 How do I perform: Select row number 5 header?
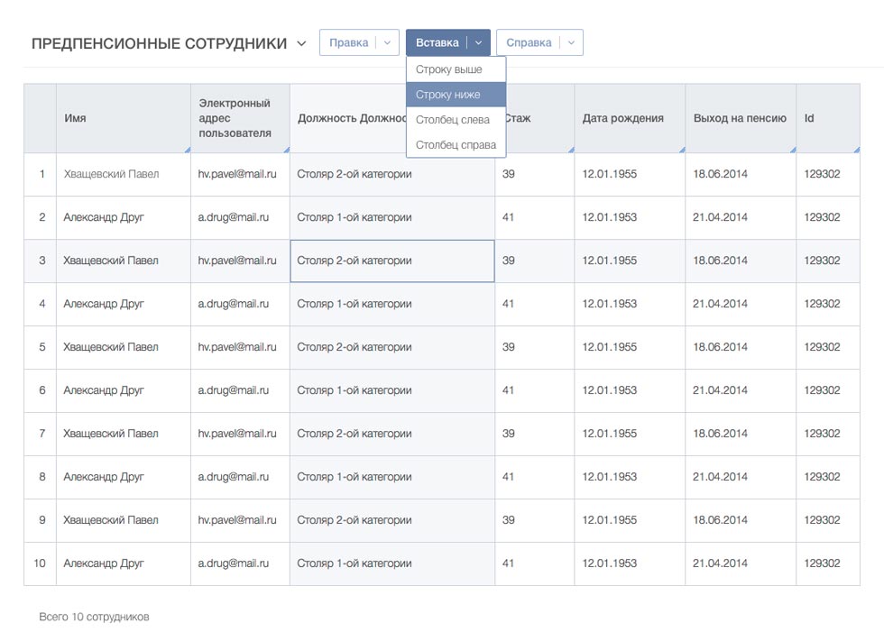tap(41, 347)
